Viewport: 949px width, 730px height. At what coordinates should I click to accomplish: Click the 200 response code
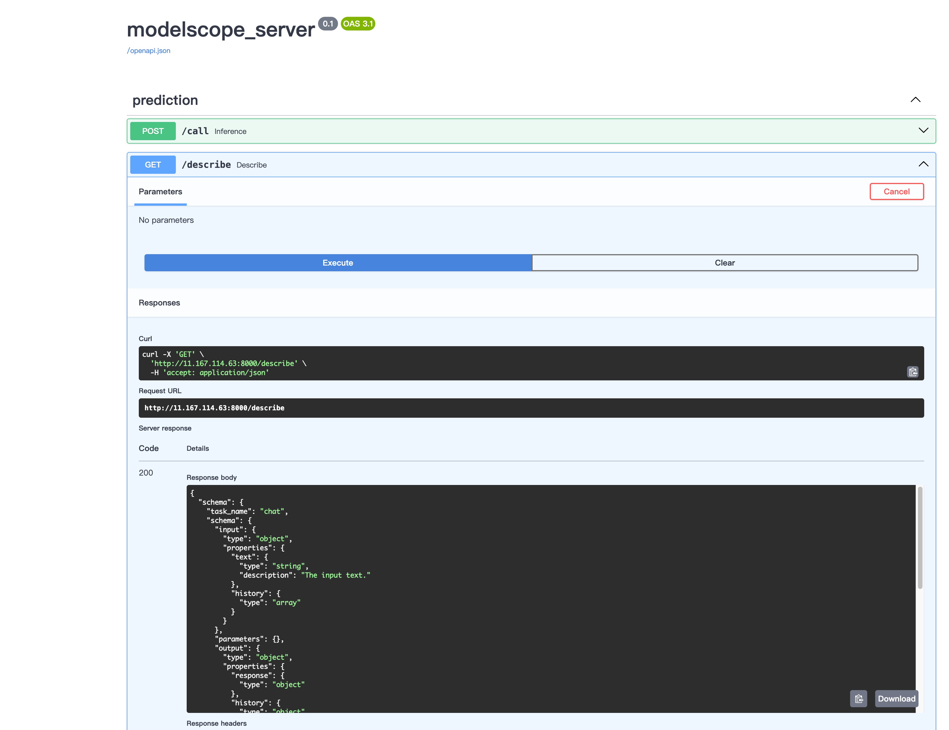point(146,473)
